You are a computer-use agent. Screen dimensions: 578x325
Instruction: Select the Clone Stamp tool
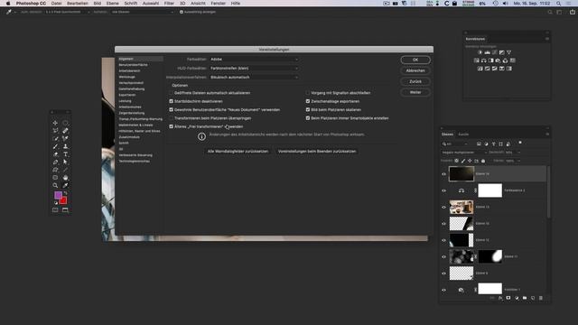point(65,146)
